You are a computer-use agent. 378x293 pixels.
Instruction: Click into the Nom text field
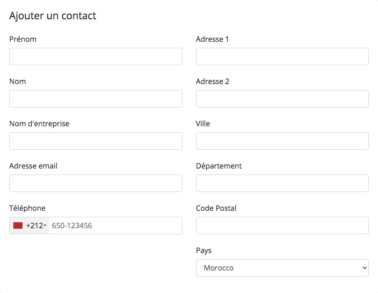pyautogui.click(x=96, y=99)
